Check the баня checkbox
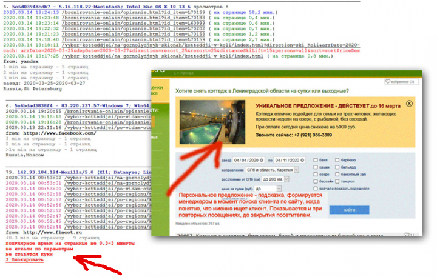The image size is (437, 277). click(x=316, y=160)
